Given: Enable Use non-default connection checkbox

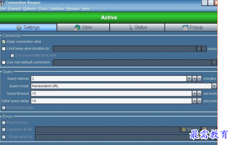Looking at the screenshot, I should pos(4,63).
